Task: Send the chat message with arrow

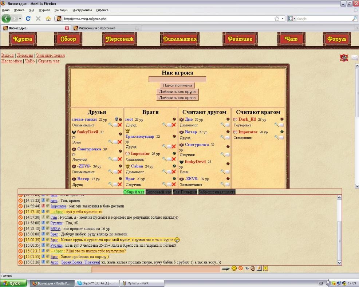Action: [225, 269]
